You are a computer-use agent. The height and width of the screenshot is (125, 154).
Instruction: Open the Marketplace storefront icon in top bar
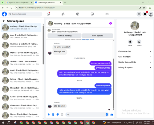coord(92,14)
